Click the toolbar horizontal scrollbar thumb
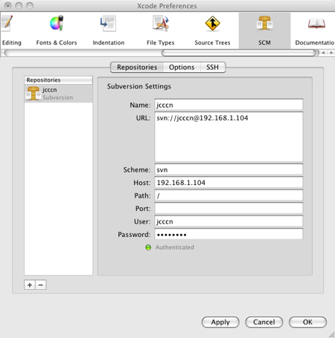Image resolution: width=335 pixels, height=338 pixels. (x=239, y=53)
